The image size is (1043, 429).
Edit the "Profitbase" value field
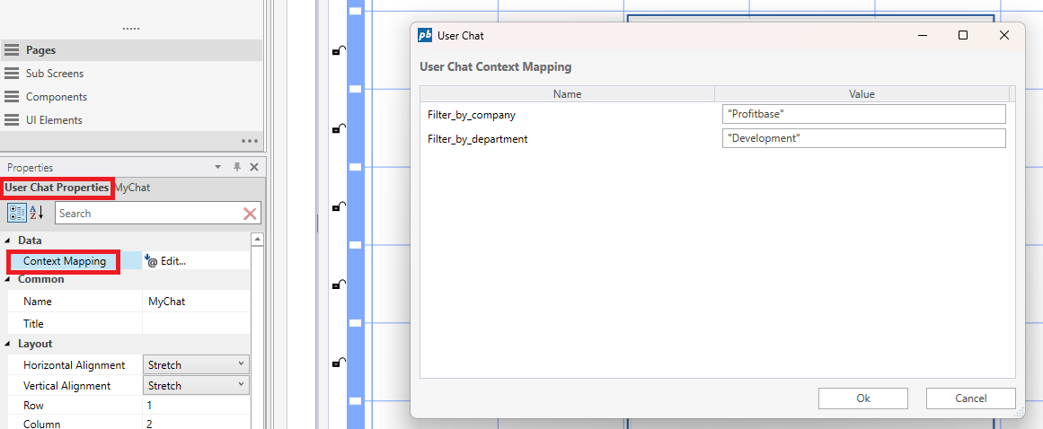tap(863, 114)
